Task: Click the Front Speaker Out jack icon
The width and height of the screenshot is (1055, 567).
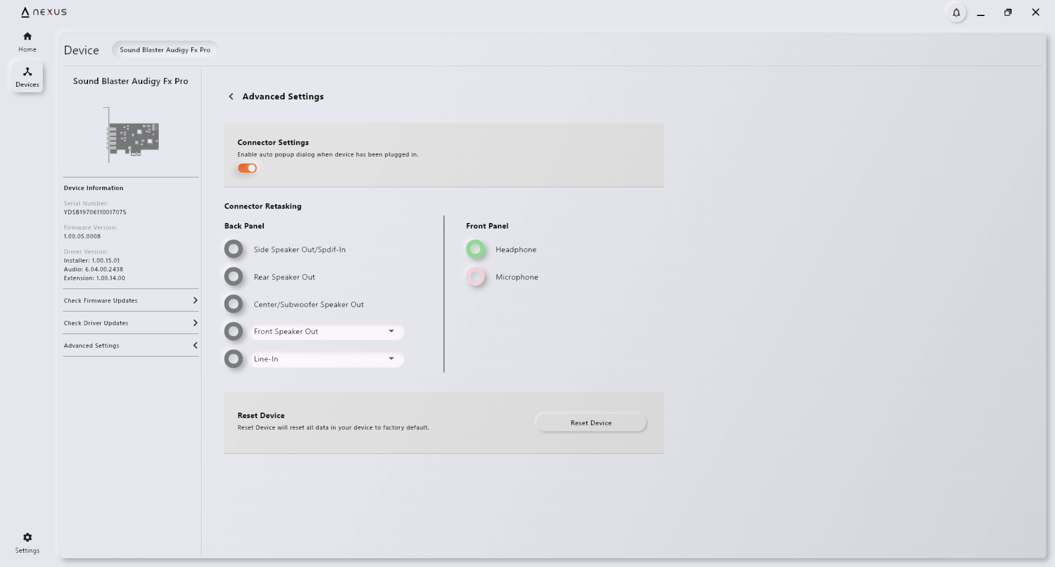Action: 234,331
